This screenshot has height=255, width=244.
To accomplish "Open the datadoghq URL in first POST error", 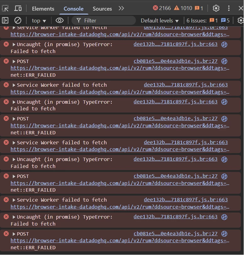I will pos(120,68).
